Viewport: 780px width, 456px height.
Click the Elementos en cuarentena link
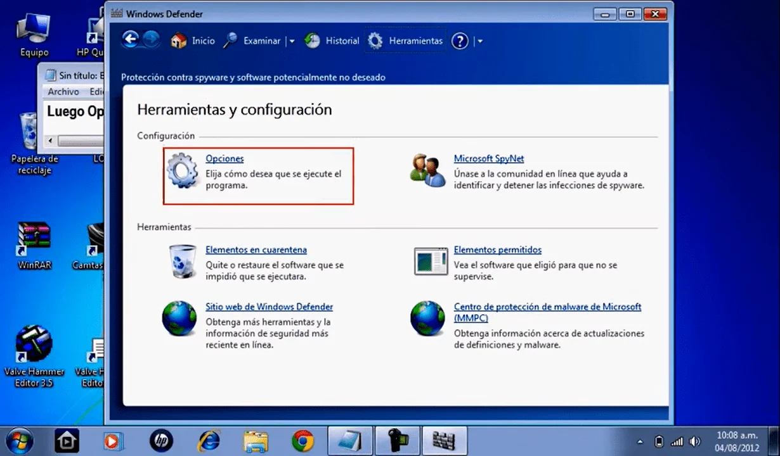(x=256, y=250)
